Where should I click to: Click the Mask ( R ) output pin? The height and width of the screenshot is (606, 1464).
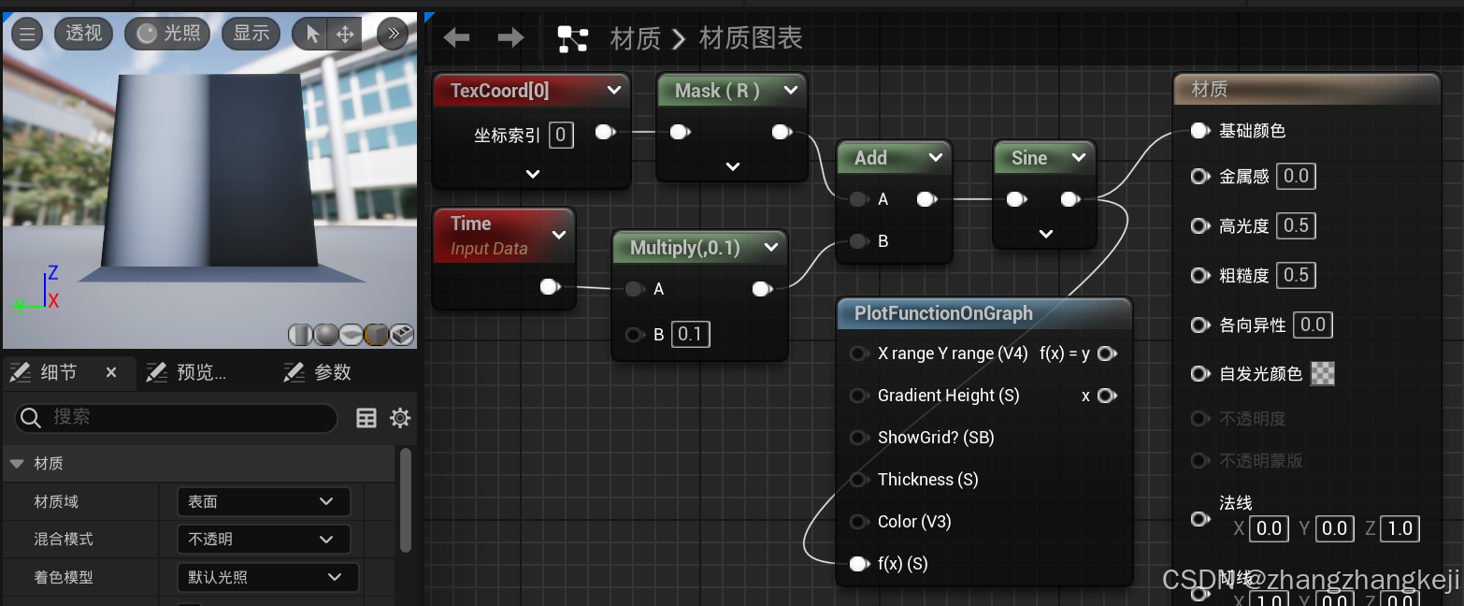coord(782,132)
